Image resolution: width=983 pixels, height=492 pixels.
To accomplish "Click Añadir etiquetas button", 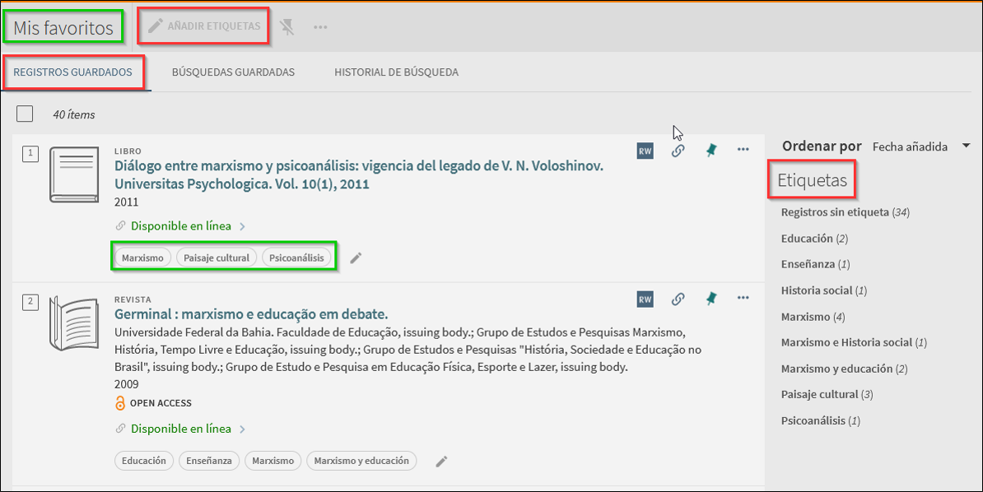I will pos(204,27).
